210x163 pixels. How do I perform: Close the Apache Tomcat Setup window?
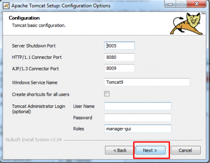(197, 4)
